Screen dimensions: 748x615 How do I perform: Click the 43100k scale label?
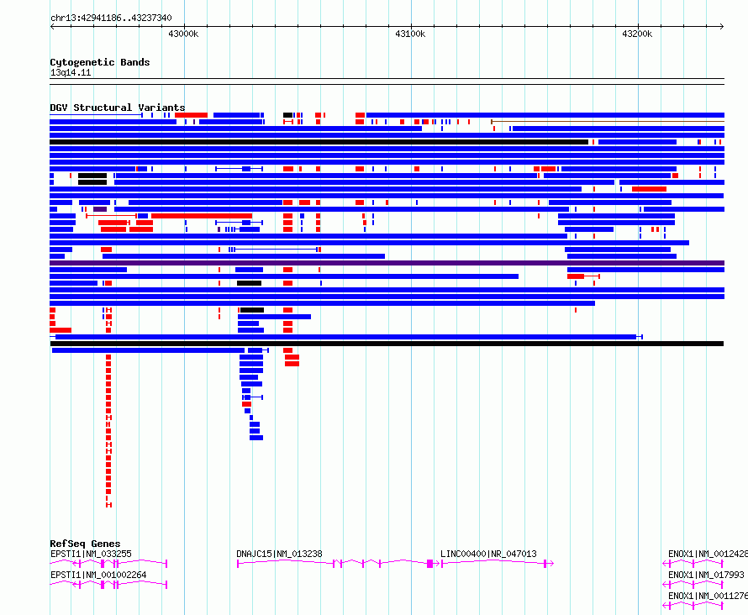pyautogui.click(x=410, y=34)
